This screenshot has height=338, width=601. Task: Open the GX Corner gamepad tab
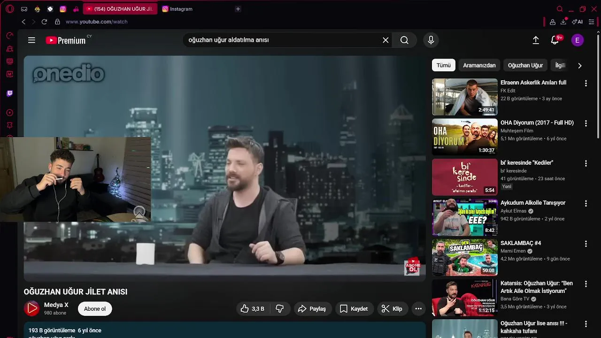coord(24,9)
